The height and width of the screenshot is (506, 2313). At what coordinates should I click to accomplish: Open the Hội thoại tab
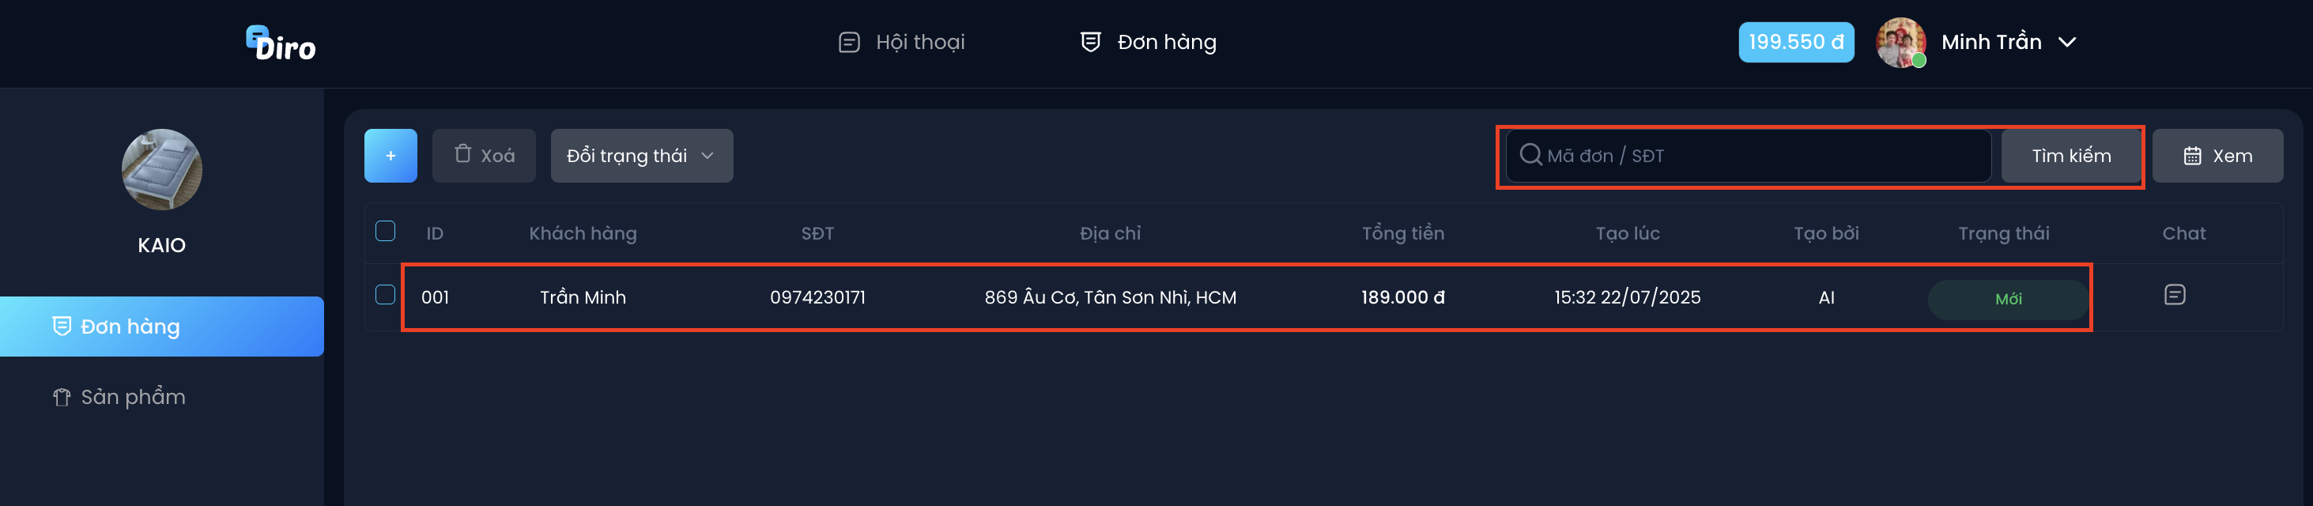point(901,42)
